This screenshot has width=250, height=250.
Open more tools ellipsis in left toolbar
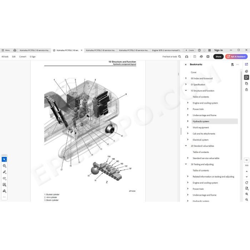pos(4,197)
